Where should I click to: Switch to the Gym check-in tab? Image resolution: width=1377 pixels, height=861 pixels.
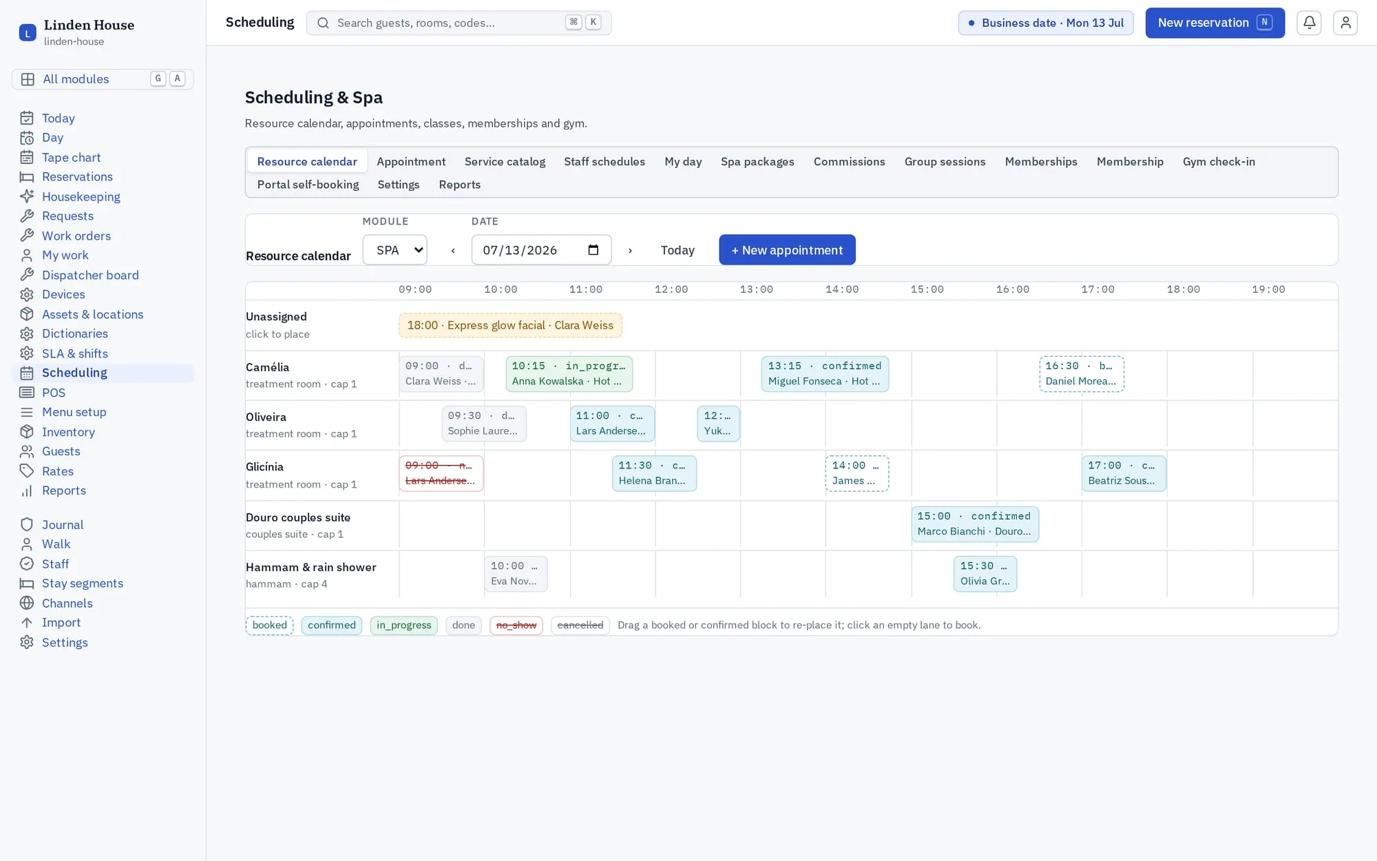(x=1219, y=161)
